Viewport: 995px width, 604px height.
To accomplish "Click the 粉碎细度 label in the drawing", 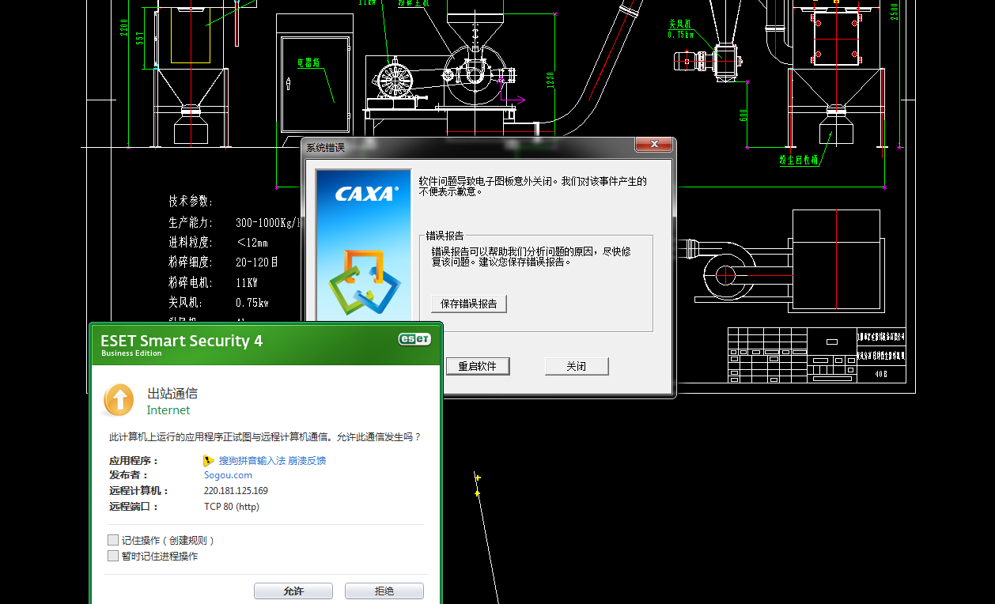I will click(191, 262).
